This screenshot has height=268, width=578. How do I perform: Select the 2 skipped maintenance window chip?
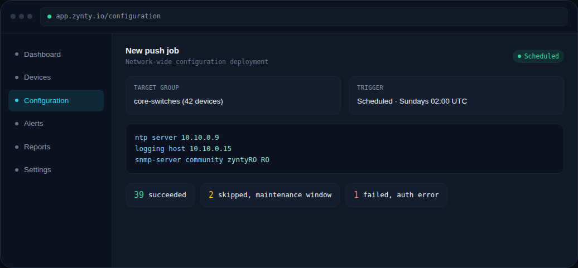pos(270,195)
